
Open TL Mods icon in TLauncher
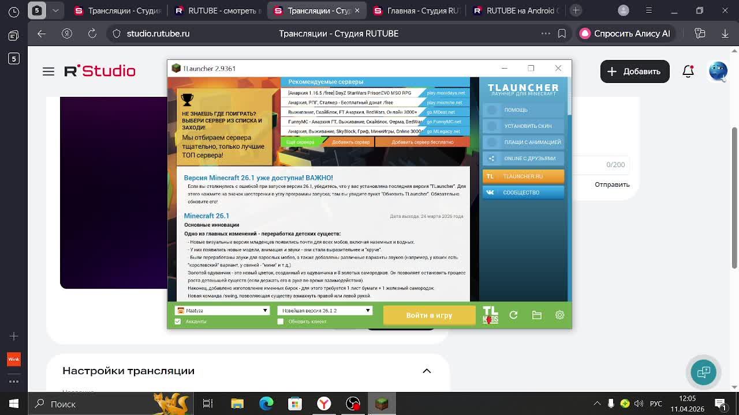[490, 315]
